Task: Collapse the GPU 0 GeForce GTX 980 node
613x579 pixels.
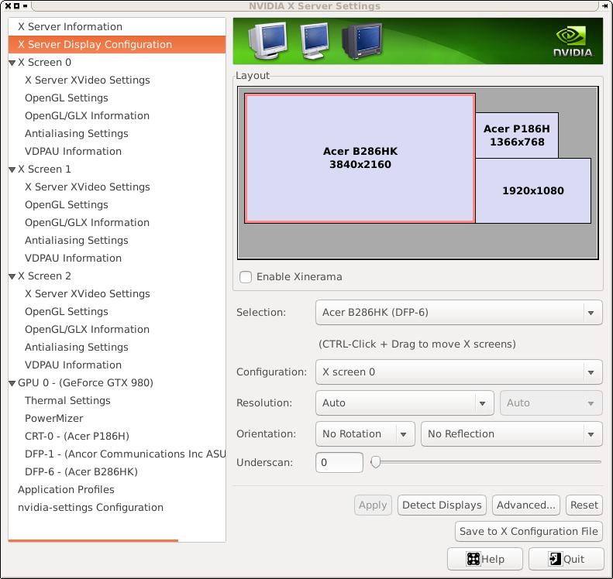Action: coord(12,383)
